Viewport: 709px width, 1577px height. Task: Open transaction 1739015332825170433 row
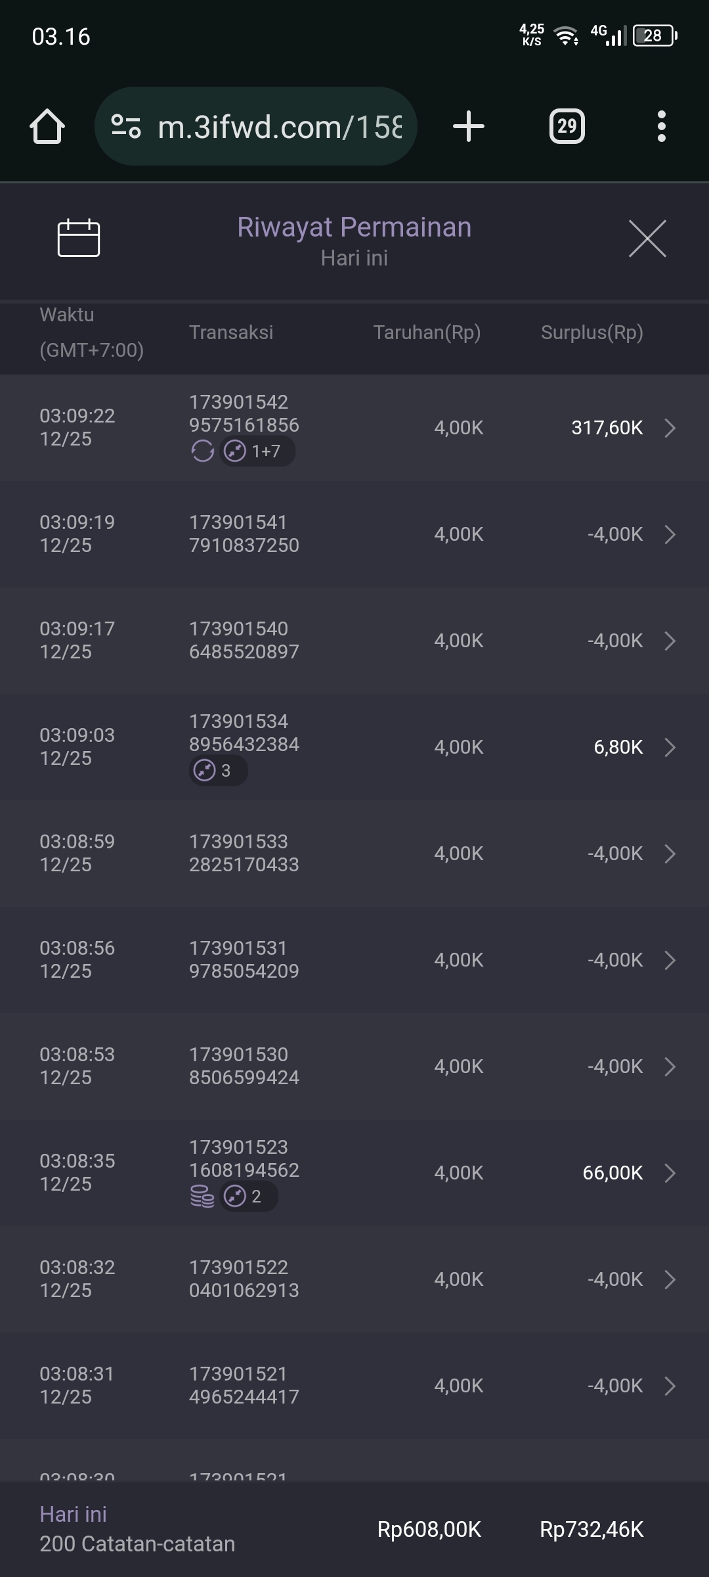click(x=354, y=854)
